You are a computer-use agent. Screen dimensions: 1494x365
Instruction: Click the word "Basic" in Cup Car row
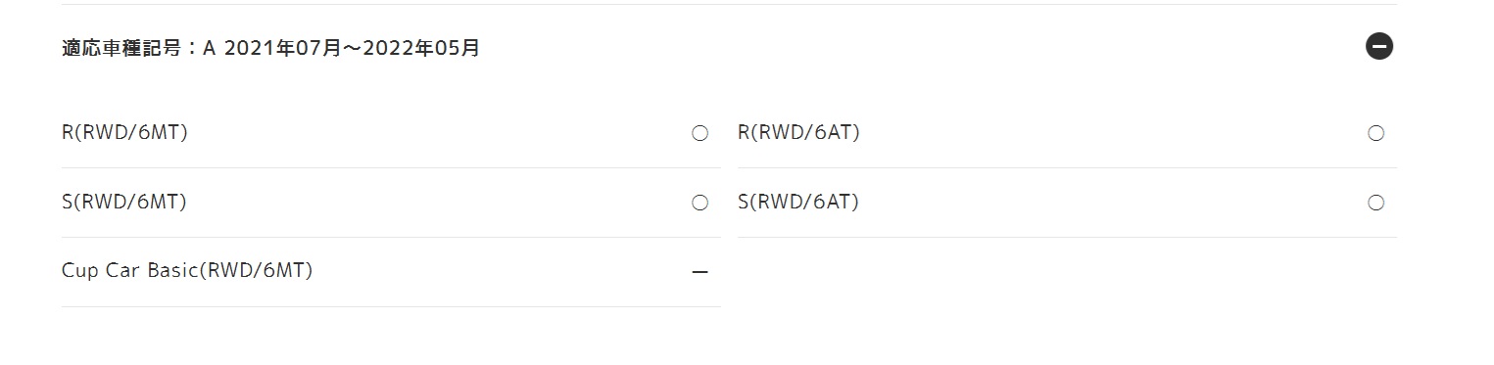click(x=172, y=271)
